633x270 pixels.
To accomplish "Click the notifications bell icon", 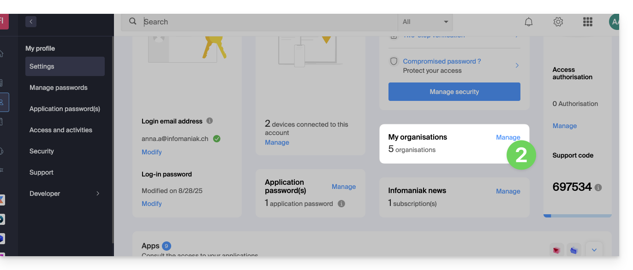I will tap(529, 22).
